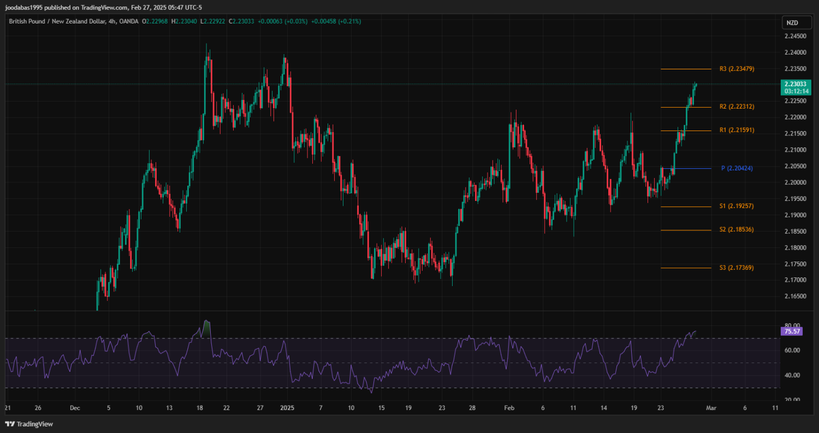Click the candle countdown timer 03:12:14
The height and width of the screenshot is (433, 819).
pyautogui.click(x=794, y=91)
